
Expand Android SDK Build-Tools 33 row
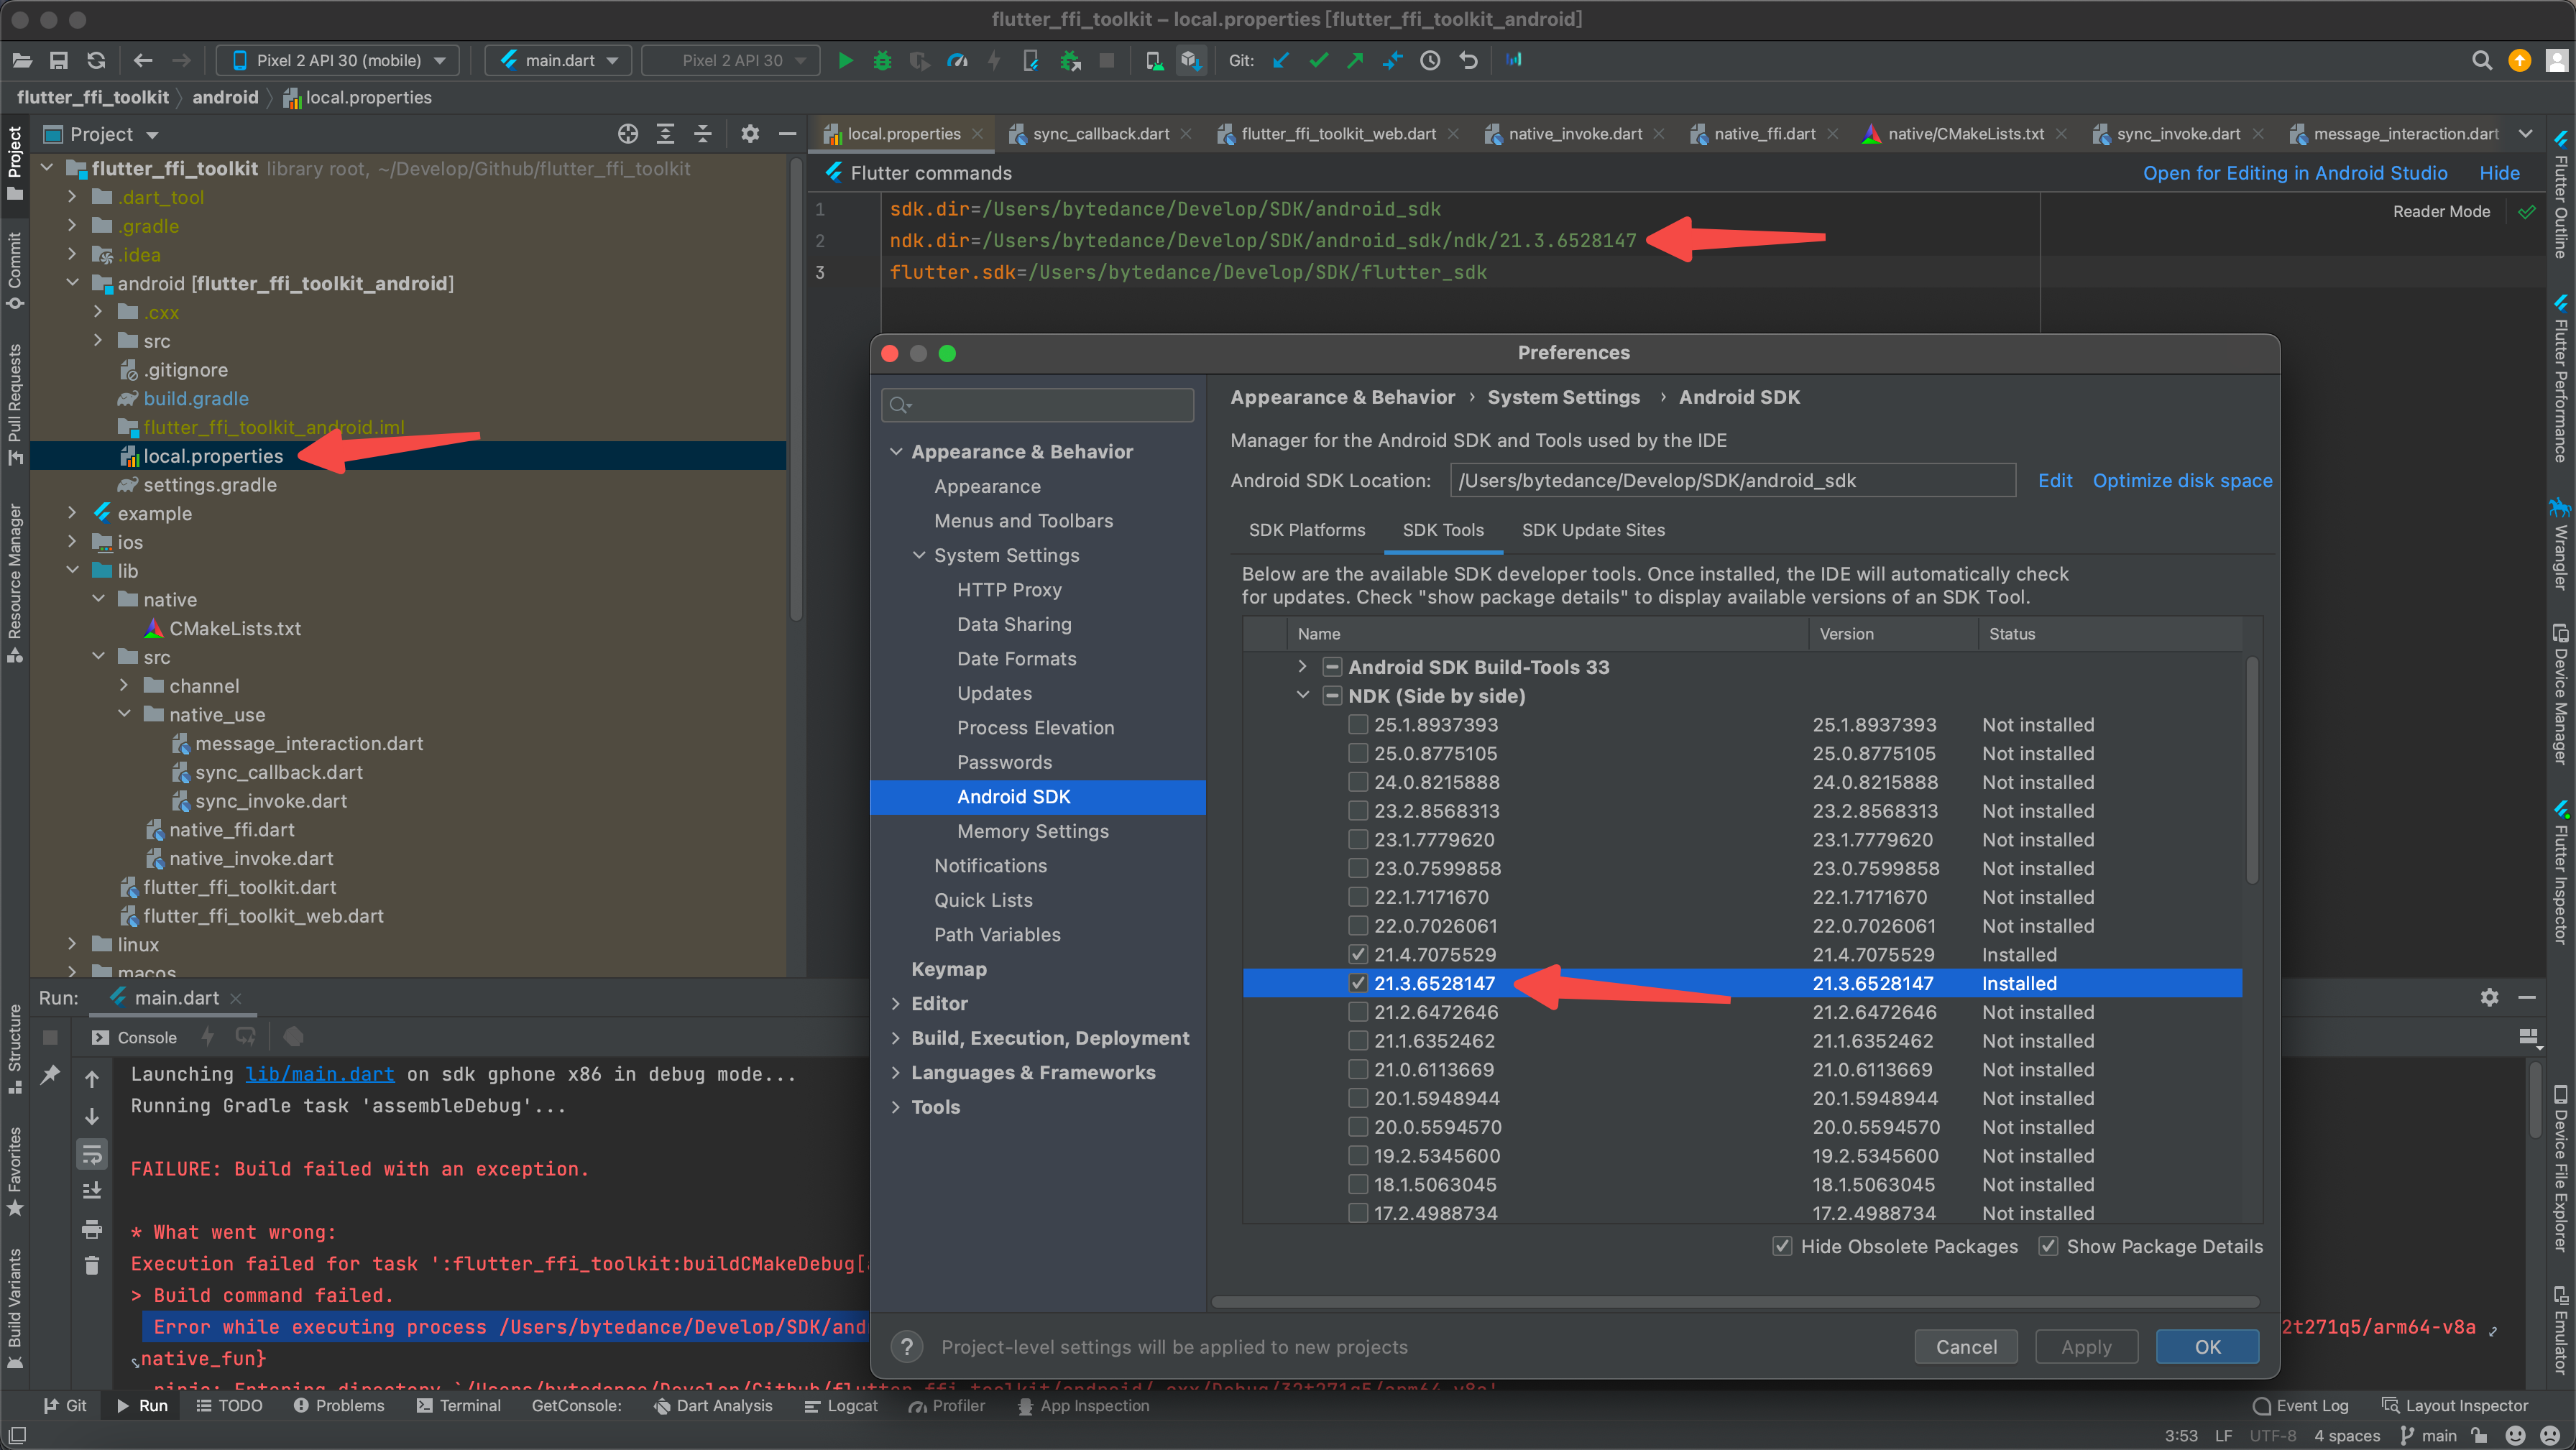[x=1302, y=666]
